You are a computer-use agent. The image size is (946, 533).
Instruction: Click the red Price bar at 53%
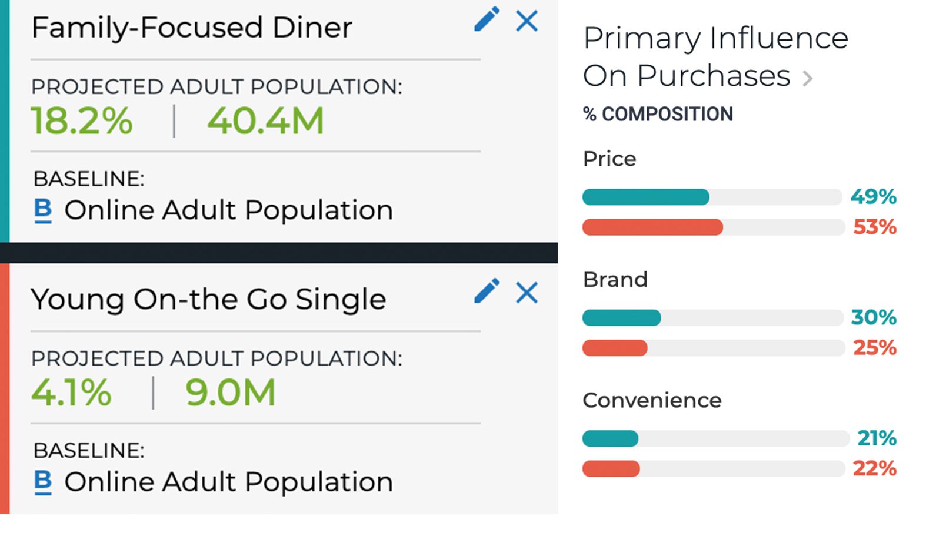point(652,227)
